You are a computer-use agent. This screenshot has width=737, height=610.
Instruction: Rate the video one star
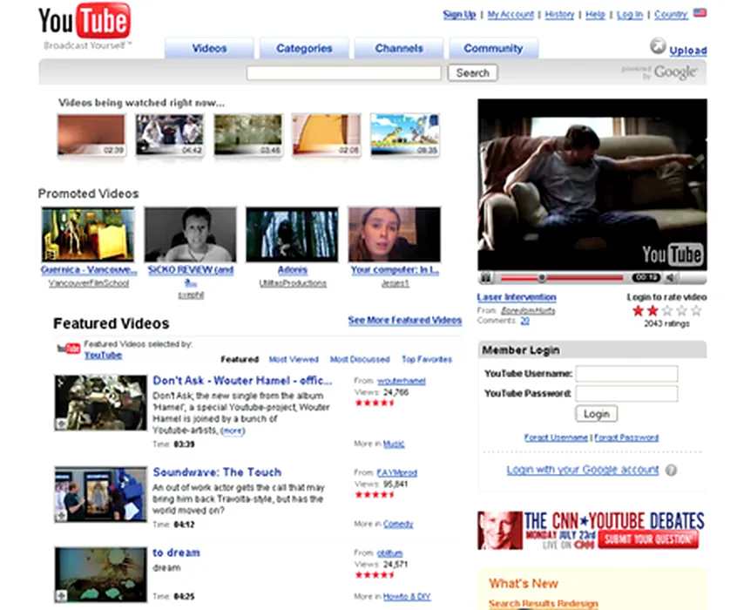(638, 310)
